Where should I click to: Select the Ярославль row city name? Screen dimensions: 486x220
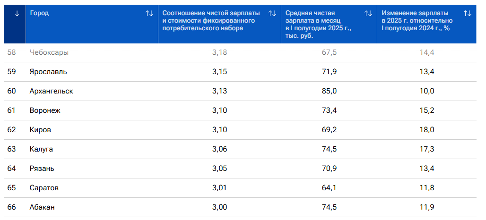coord(48,72)
